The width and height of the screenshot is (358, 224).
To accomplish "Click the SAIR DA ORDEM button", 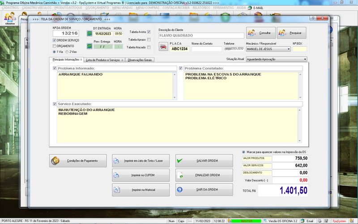I will pyautogui.click(x=204, y=190).
